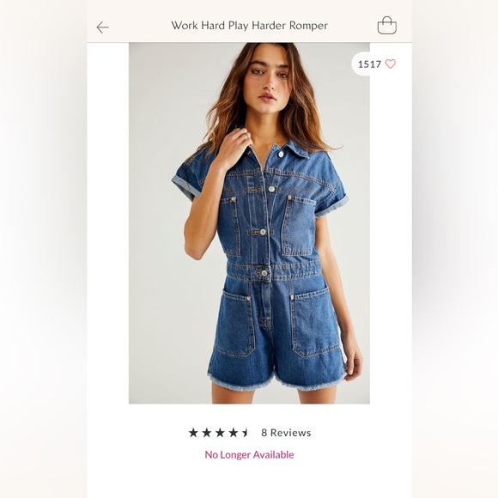
Task: Click the second rating star
Action: coord(206,432)
